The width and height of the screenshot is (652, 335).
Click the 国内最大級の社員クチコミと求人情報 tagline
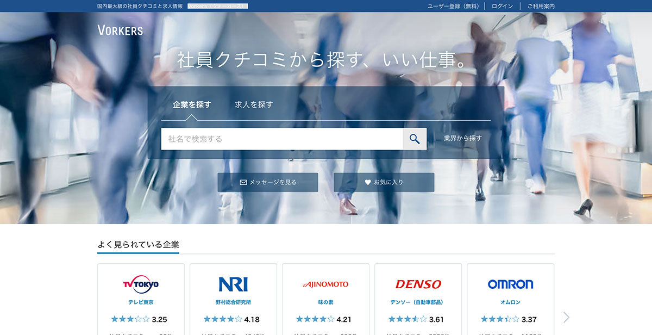140,6
